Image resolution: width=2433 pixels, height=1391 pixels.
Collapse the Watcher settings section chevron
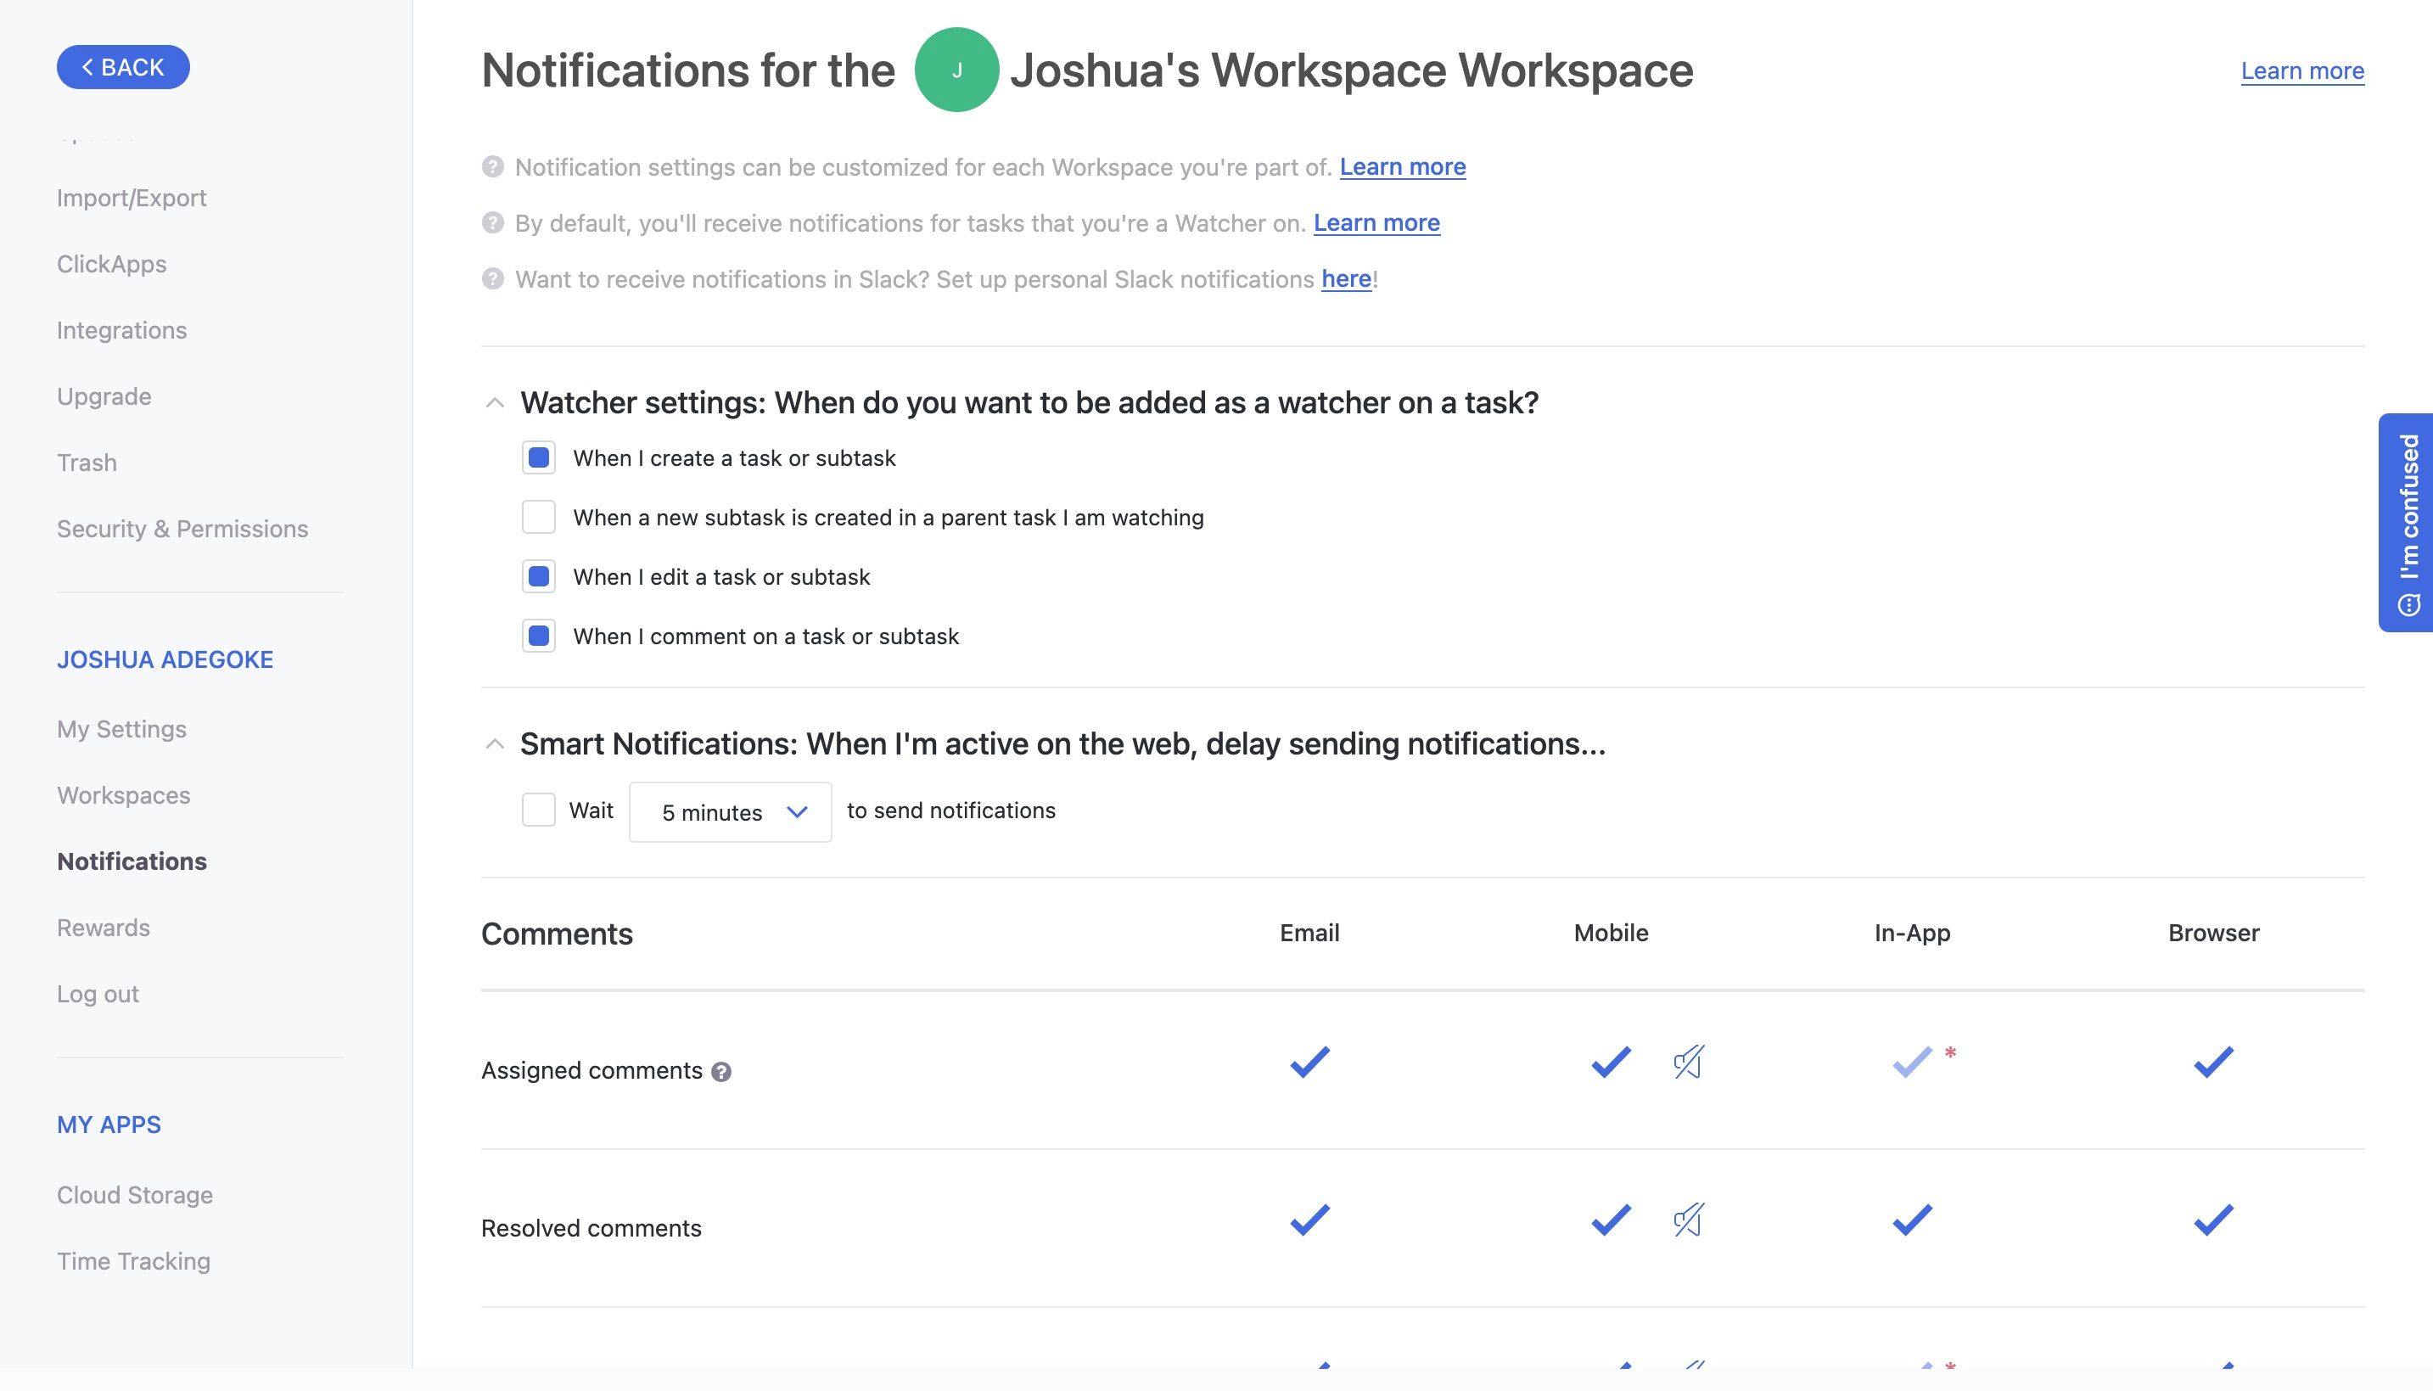493,403
